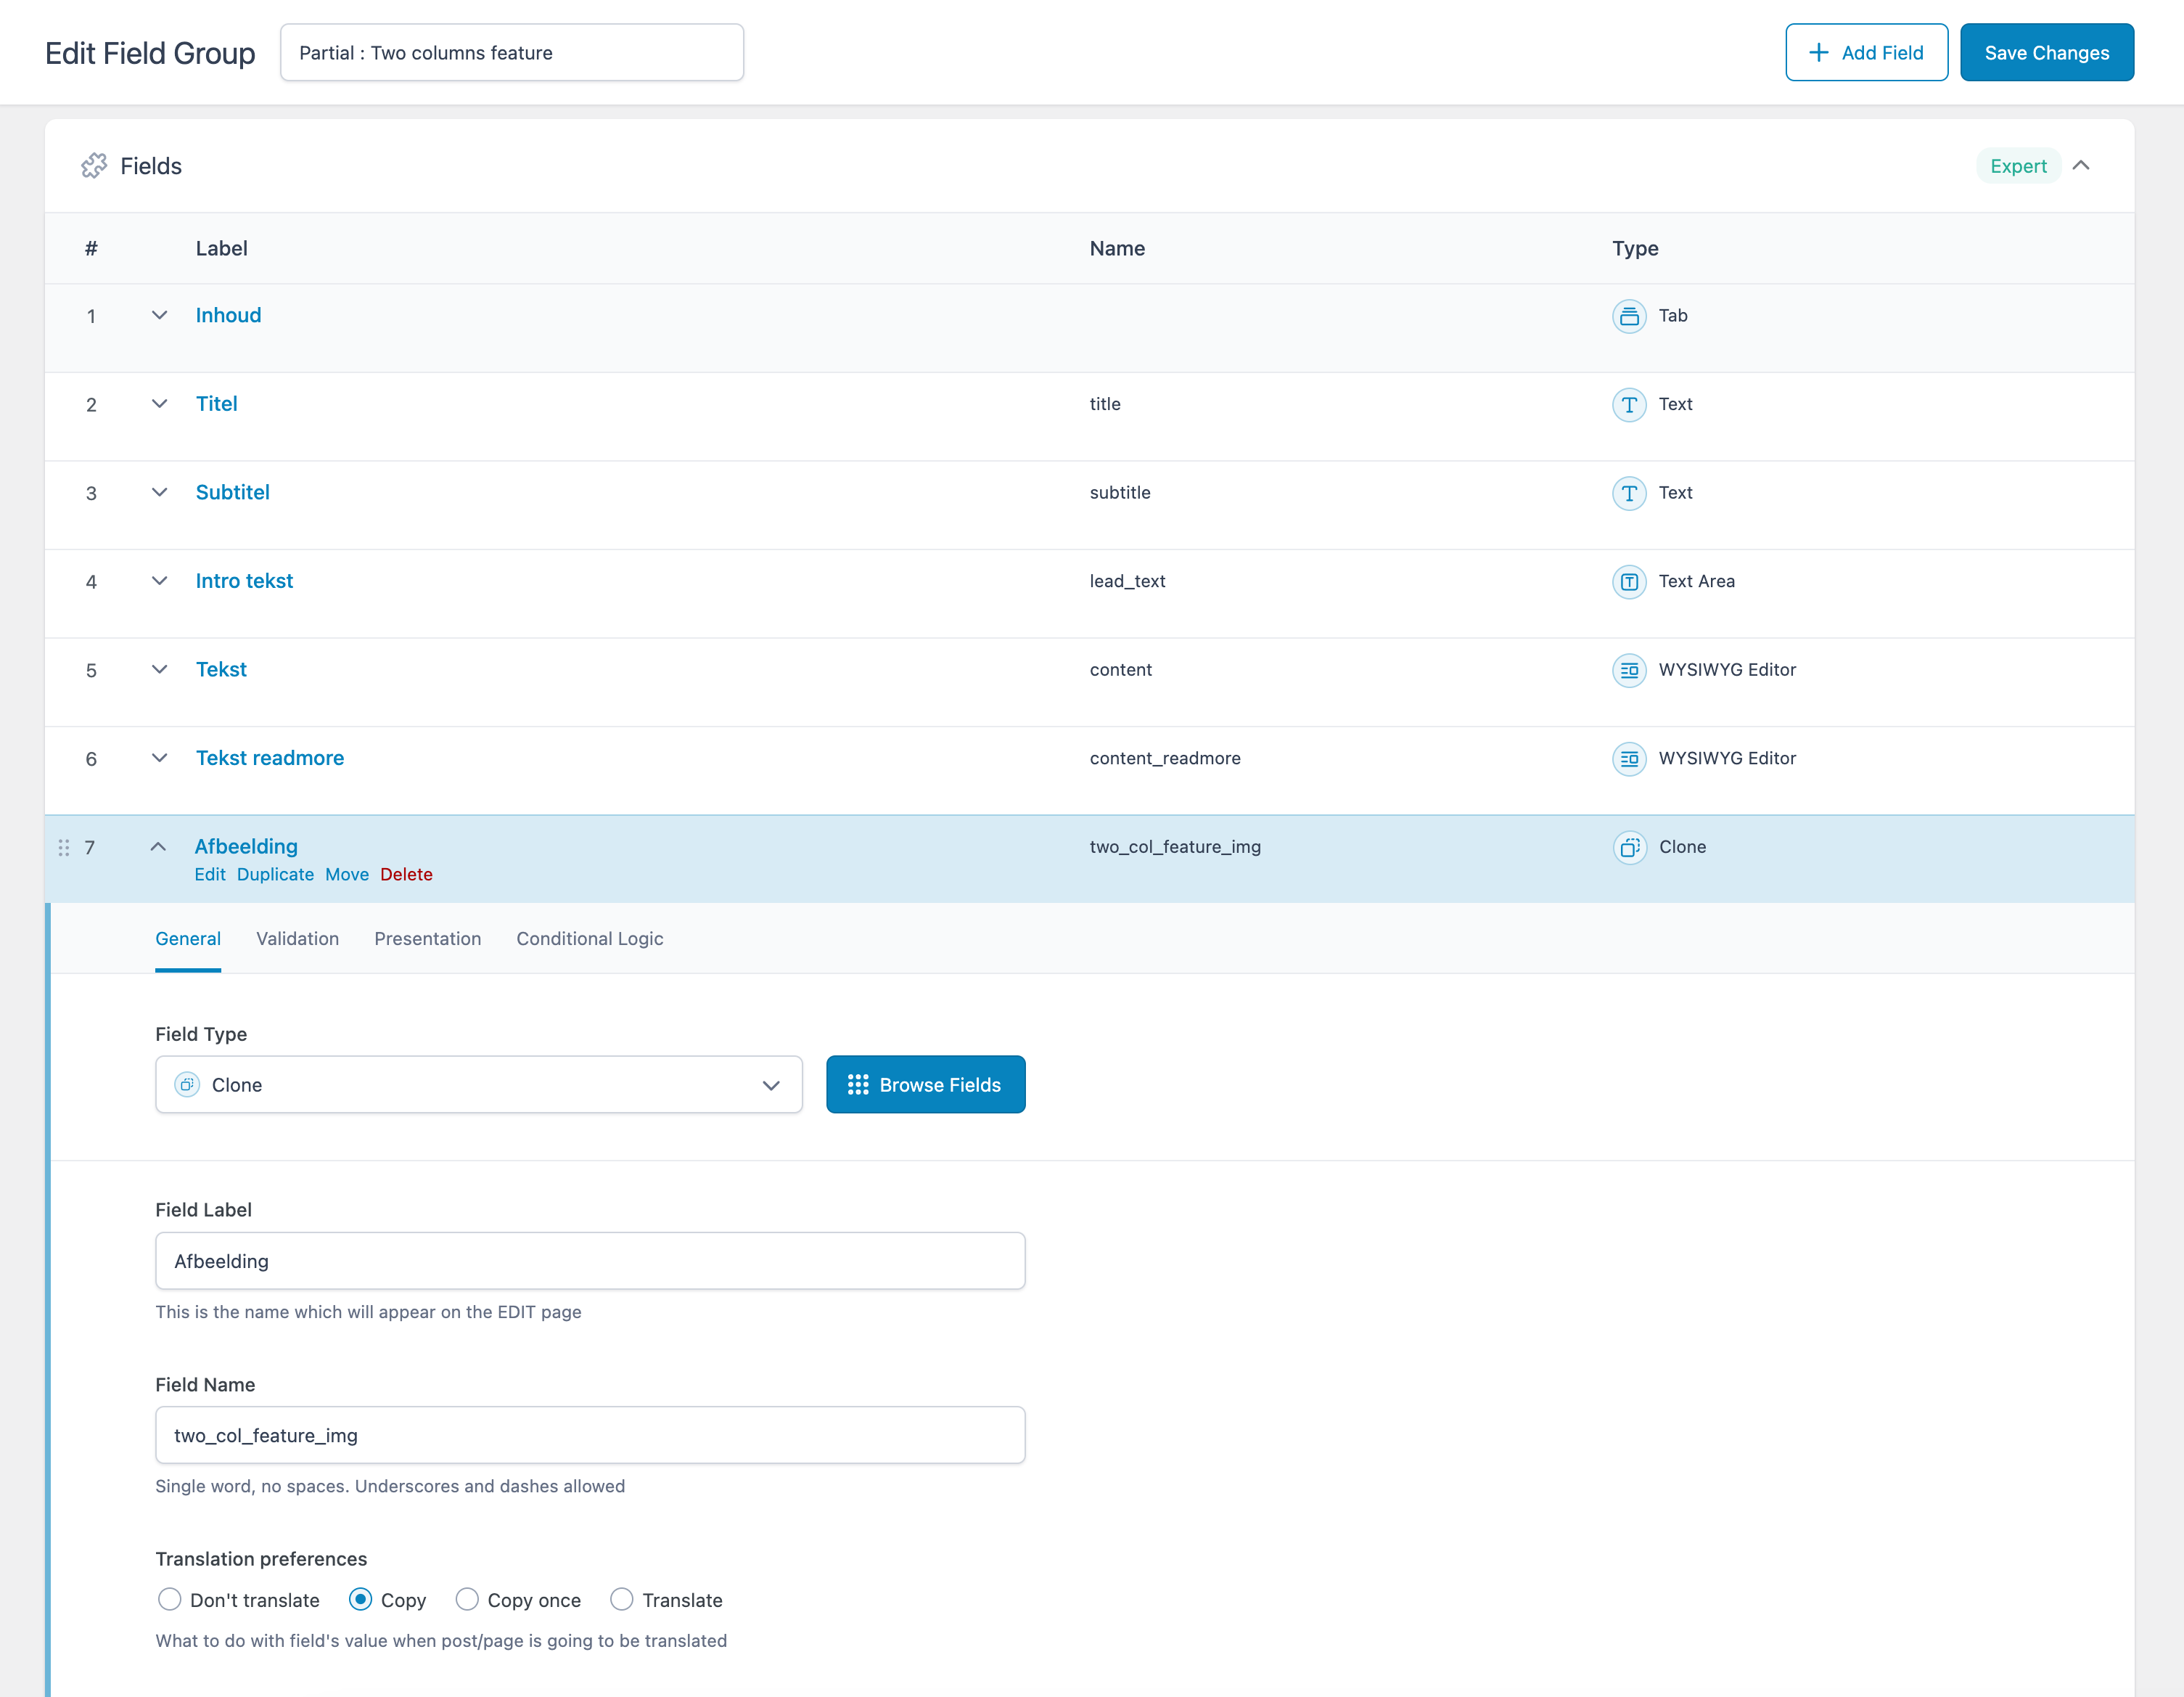Click the Clone icon inside Field Type select
The image size is (2184, 1697).
click(x=187, y=1084)
